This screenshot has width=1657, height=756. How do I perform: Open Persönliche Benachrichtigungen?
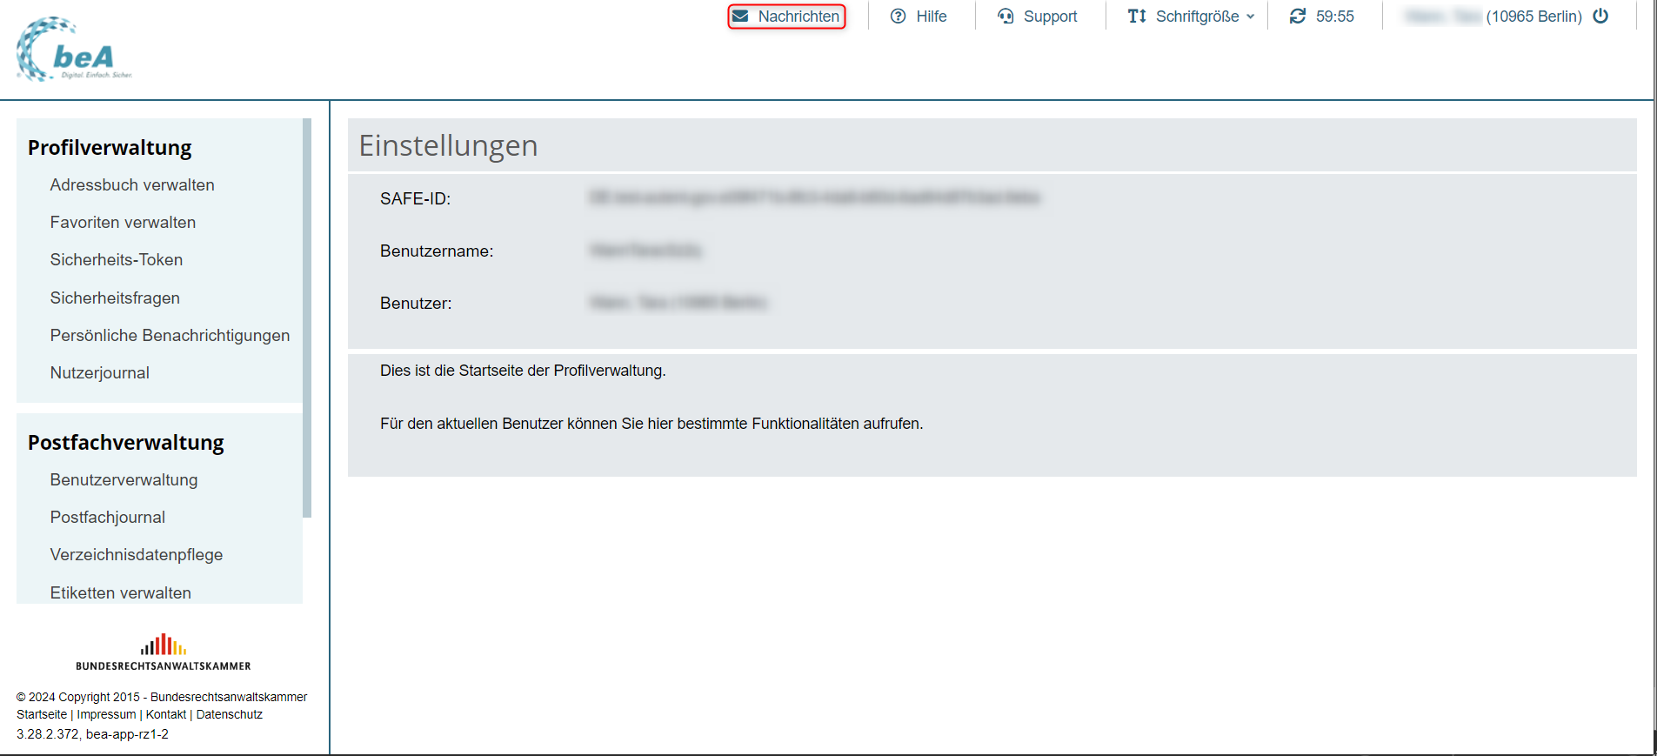170,336
